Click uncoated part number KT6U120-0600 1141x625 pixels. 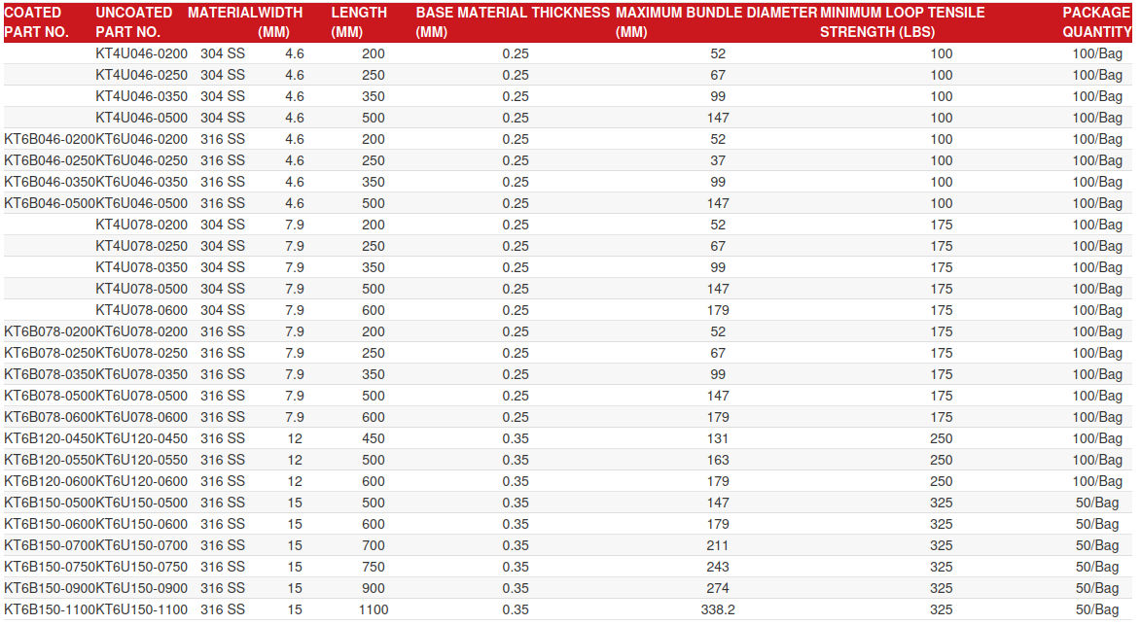pos(141,481)
